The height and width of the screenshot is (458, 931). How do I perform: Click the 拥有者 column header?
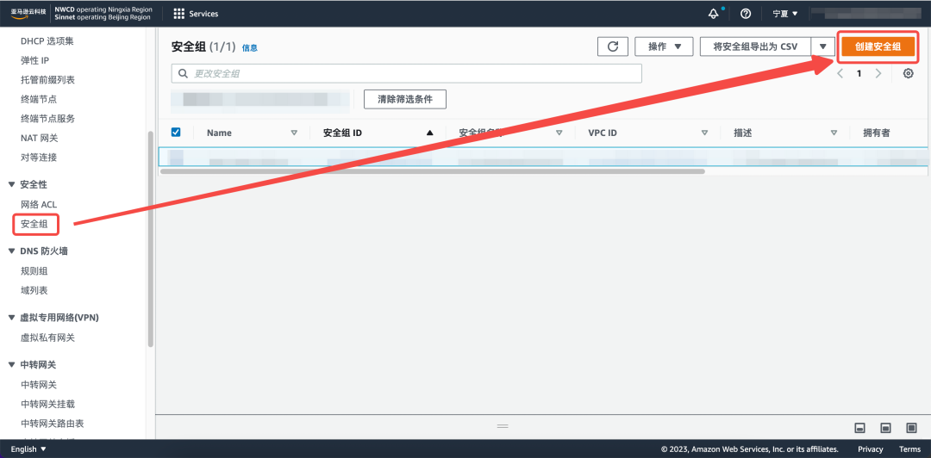click(x=877, y=133)
